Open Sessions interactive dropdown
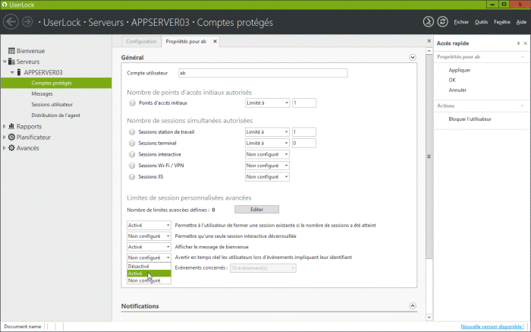Screen dimensions: 531x332 [x=267, y=154]
